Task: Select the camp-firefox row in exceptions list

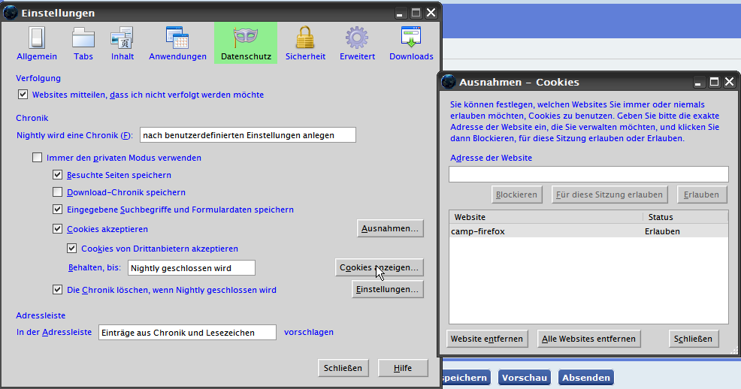Action: coord(588,231)
